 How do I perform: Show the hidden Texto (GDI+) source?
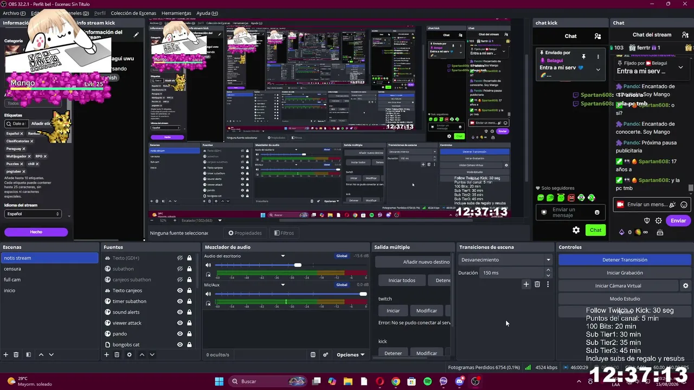point(180,258)
